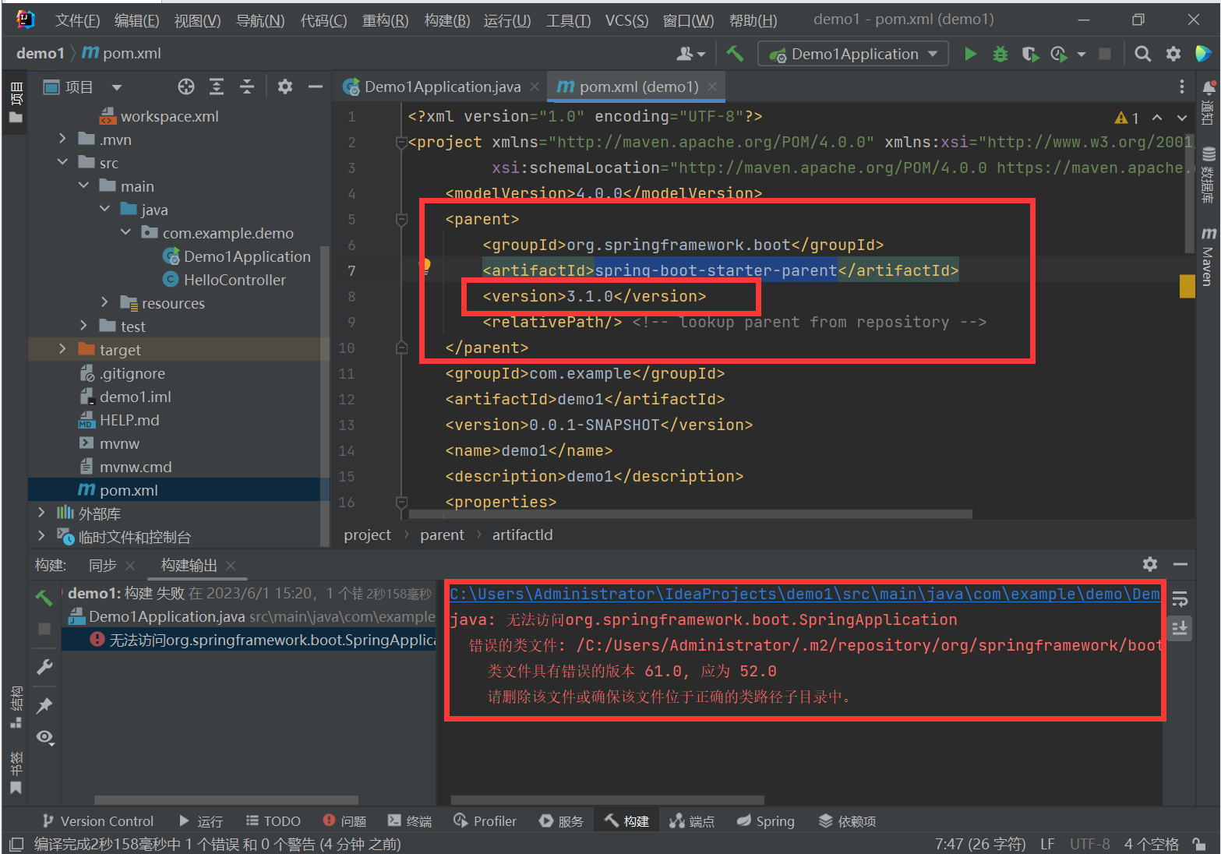This screenshot has height=854, width=1221.
Task: Collapse all in project tree toolbar
Action: [x=246, y=86]
